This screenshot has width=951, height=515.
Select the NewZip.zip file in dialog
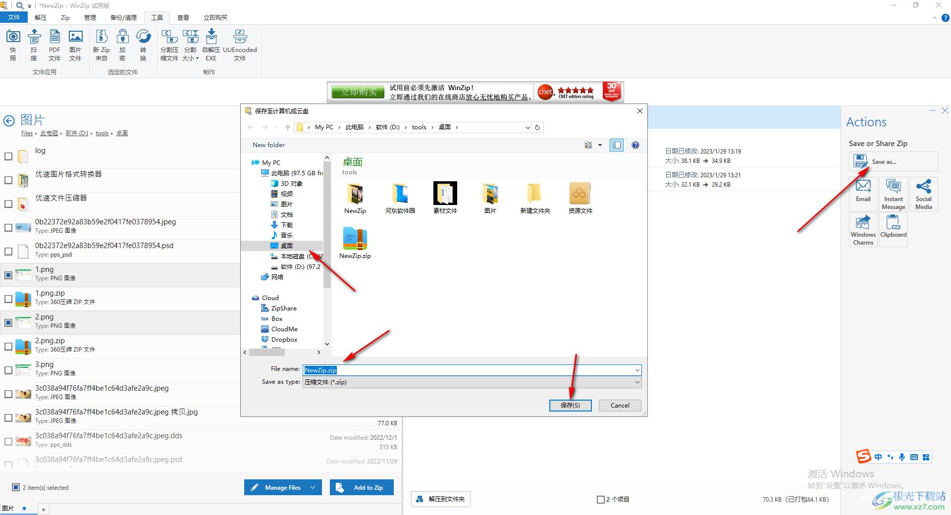(x=355, y=243)
